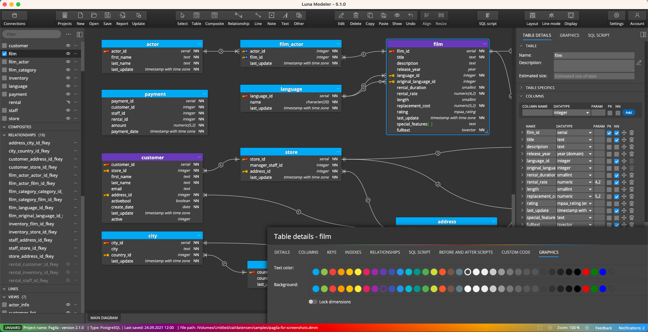Open the GRAPHICS tab in right panel
Viewport: 648px width, 332px height.
coord(569,35)
